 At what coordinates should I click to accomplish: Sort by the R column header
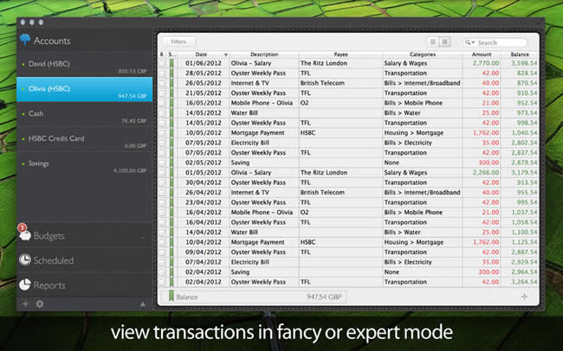click(x=162, y=54)
